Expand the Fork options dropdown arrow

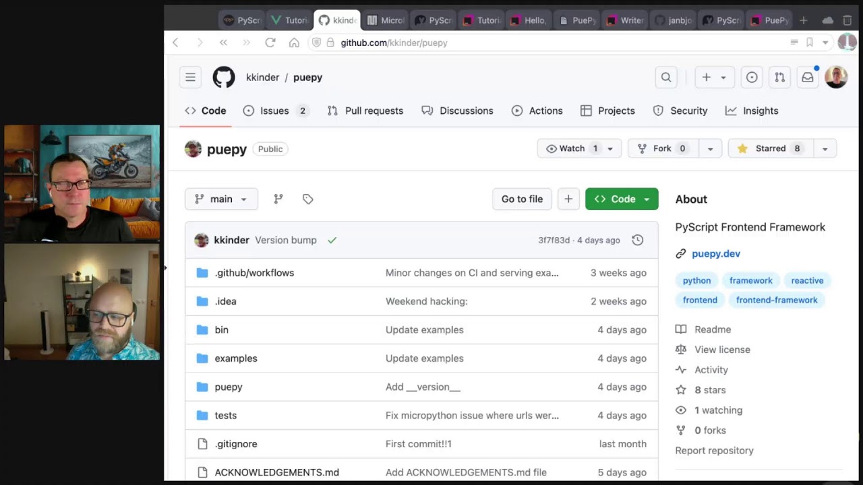tap(710, 148)
